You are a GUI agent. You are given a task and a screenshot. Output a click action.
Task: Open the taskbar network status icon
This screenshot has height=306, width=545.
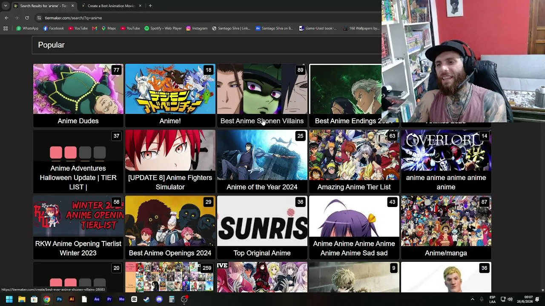tap(503, 299)
